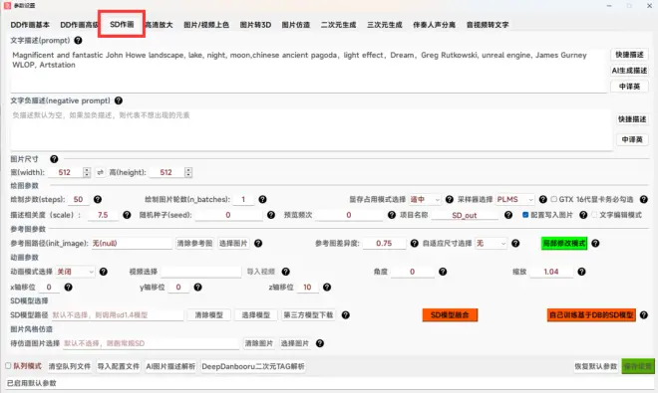The width and height of the screenshot is (658, 393).
Task: Open help icon for steps field
Action: (x=98, y=199)
